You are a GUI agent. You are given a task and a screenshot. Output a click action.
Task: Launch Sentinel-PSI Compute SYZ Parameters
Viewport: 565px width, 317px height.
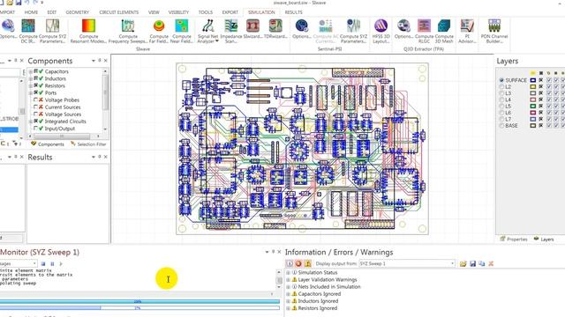(353, 32)
